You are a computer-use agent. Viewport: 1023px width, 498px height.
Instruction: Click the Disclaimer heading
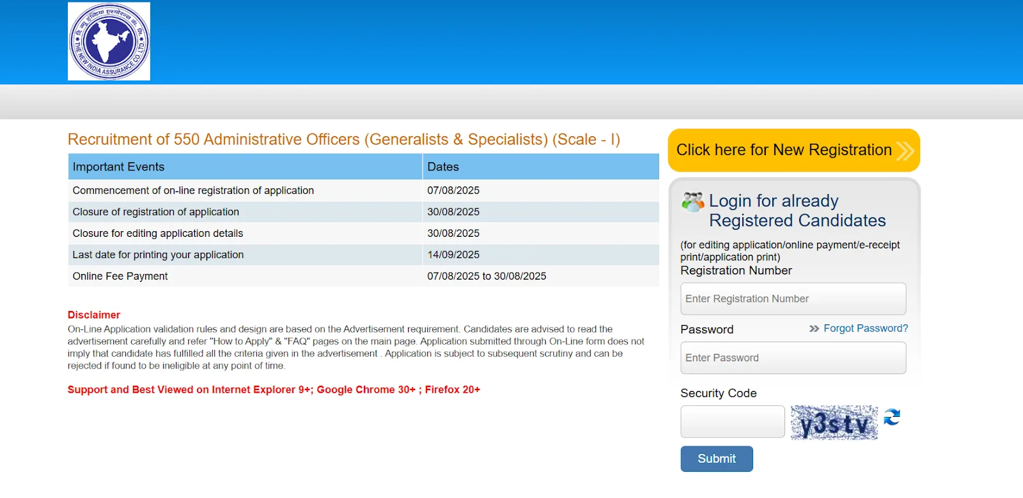(x=94, y=315)
